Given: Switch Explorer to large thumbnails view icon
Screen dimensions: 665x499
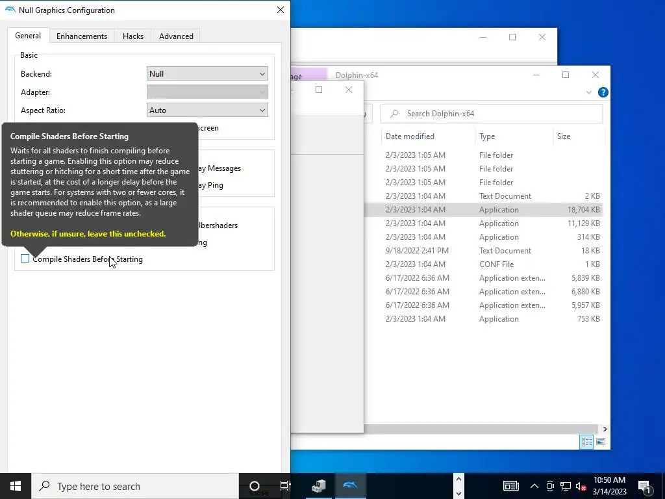Looking at the screenshot, I should point(601,442).
